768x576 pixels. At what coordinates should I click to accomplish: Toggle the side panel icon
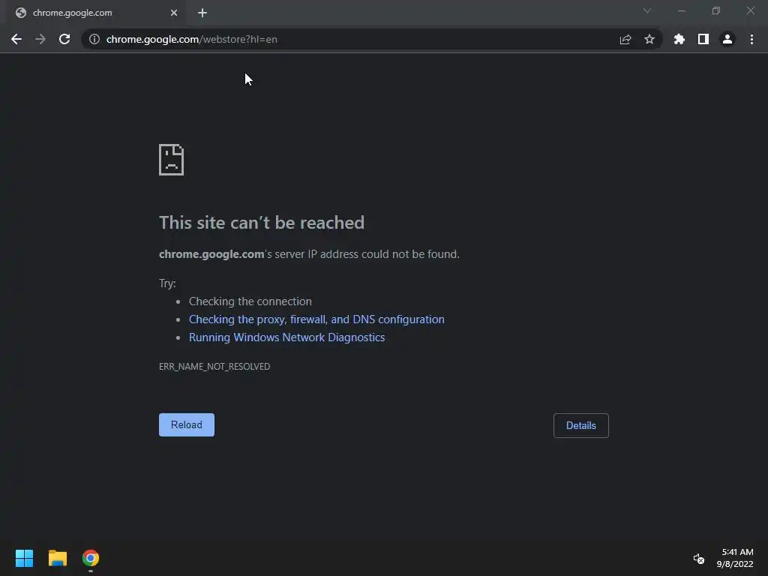703,39
